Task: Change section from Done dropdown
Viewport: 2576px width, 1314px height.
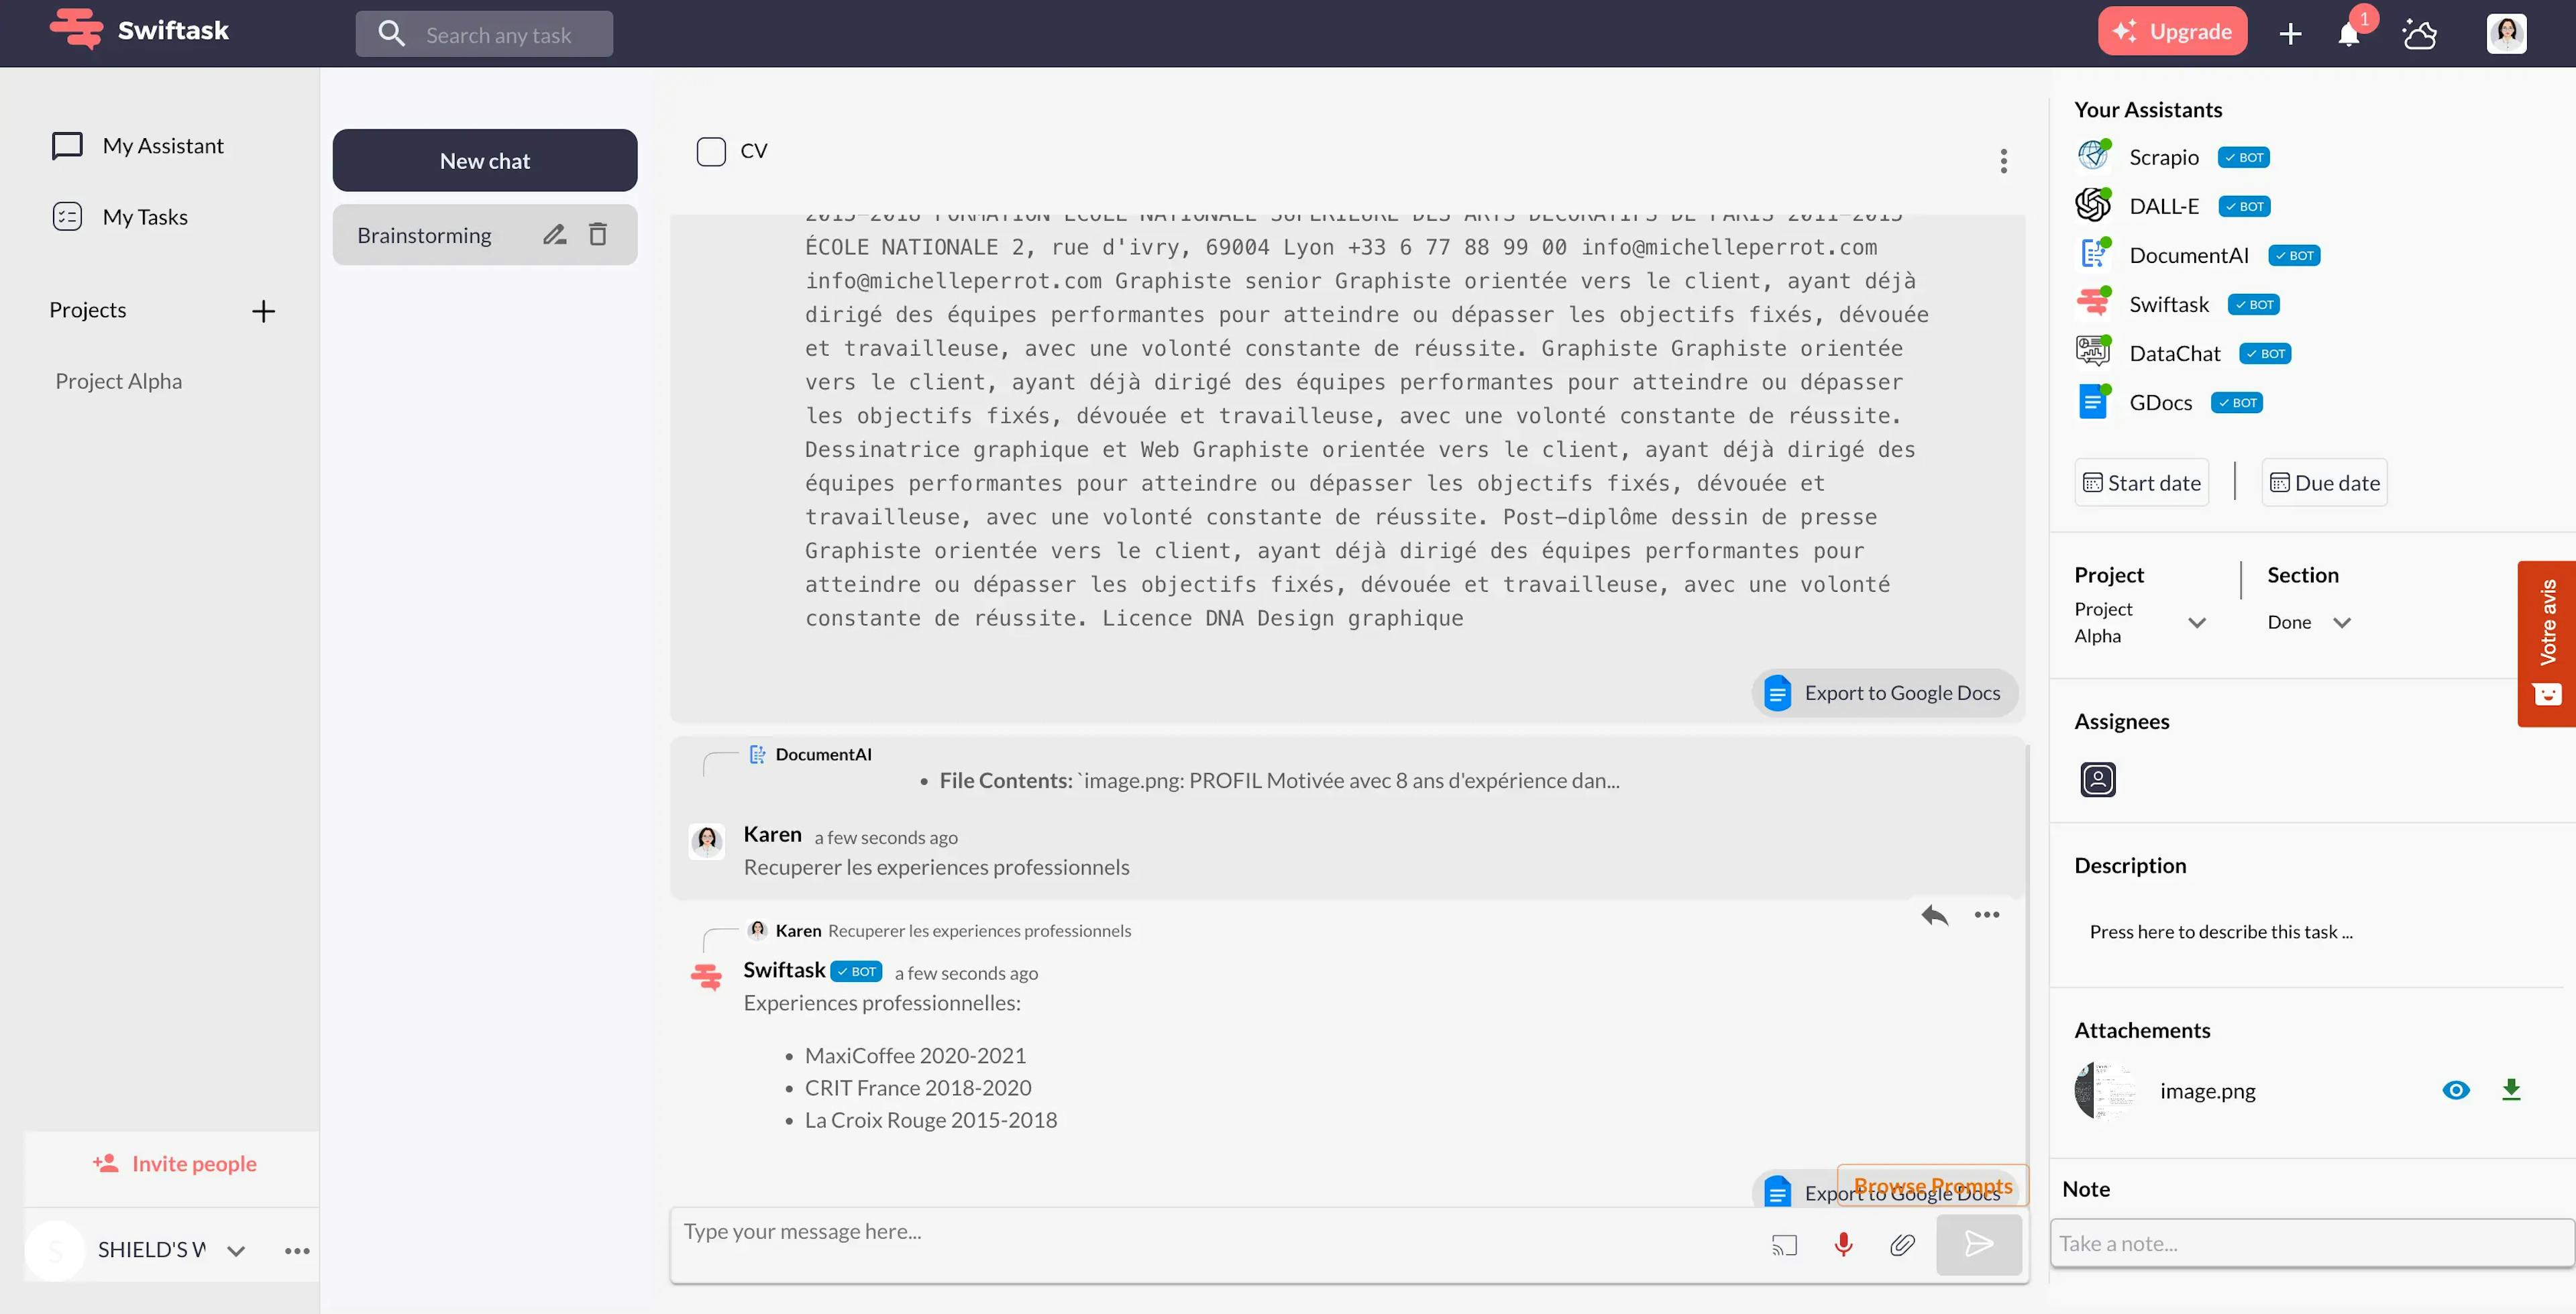Action: 2342,622
